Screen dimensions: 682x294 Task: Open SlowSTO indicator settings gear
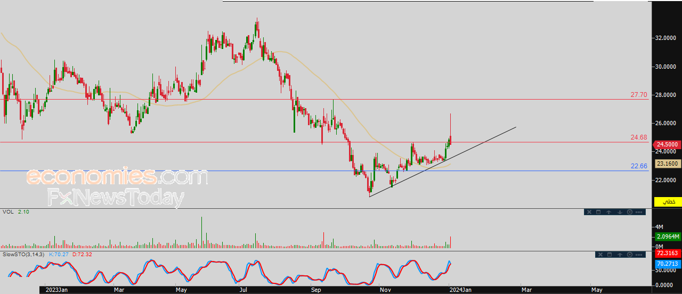(630, 255)
